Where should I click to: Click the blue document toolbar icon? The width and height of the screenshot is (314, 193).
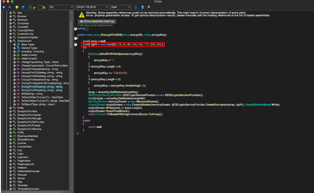coord(142,7)
